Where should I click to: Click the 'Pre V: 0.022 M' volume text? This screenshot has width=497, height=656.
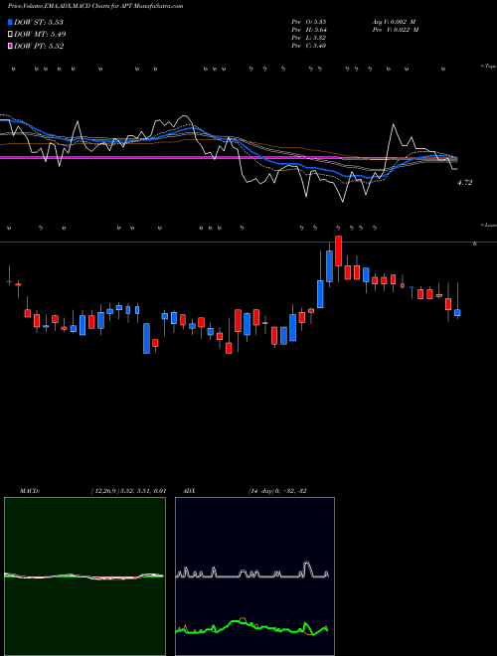[x=396, y=30]
